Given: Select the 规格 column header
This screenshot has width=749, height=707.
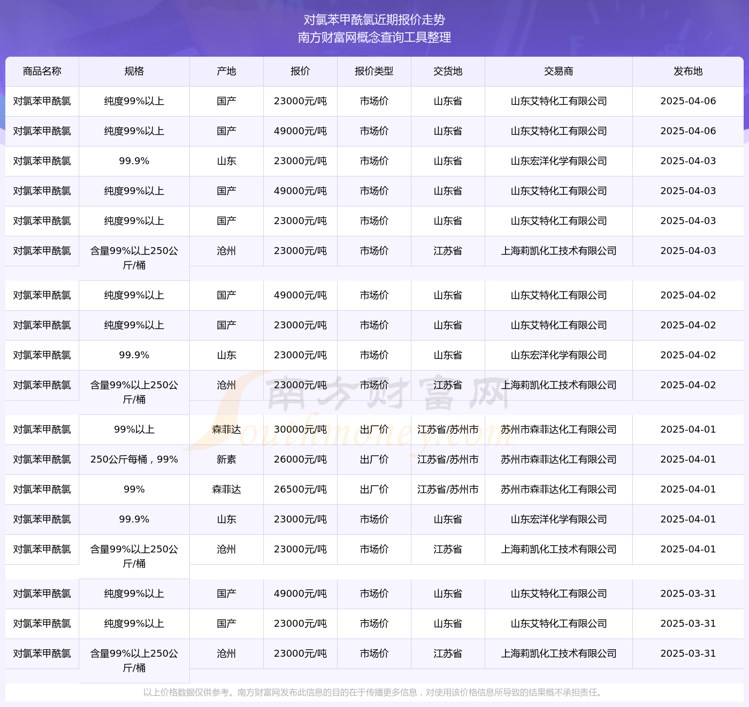Looking at the screenshot, I should click(134, 71).
